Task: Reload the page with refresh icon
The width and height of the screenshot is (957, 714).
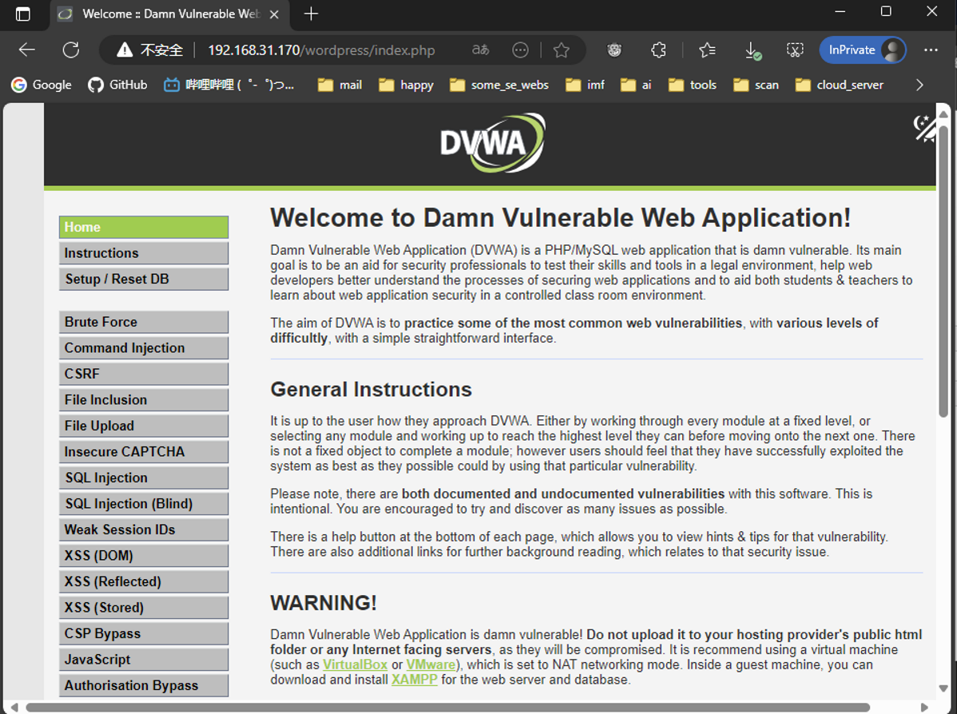Action: [x=71, y=50]
